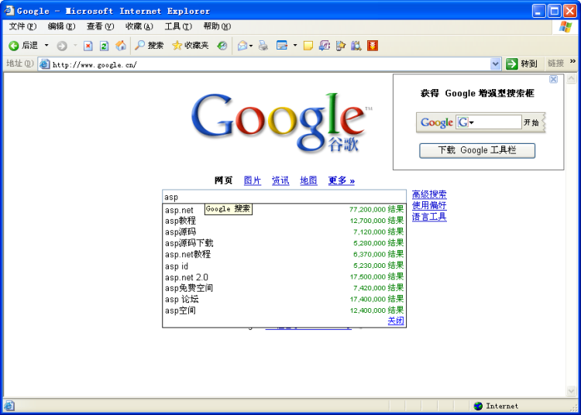Open the 语言工具 link
This screenshot has height=415, width=581.
pyautogui.click(x=429, y=217)
